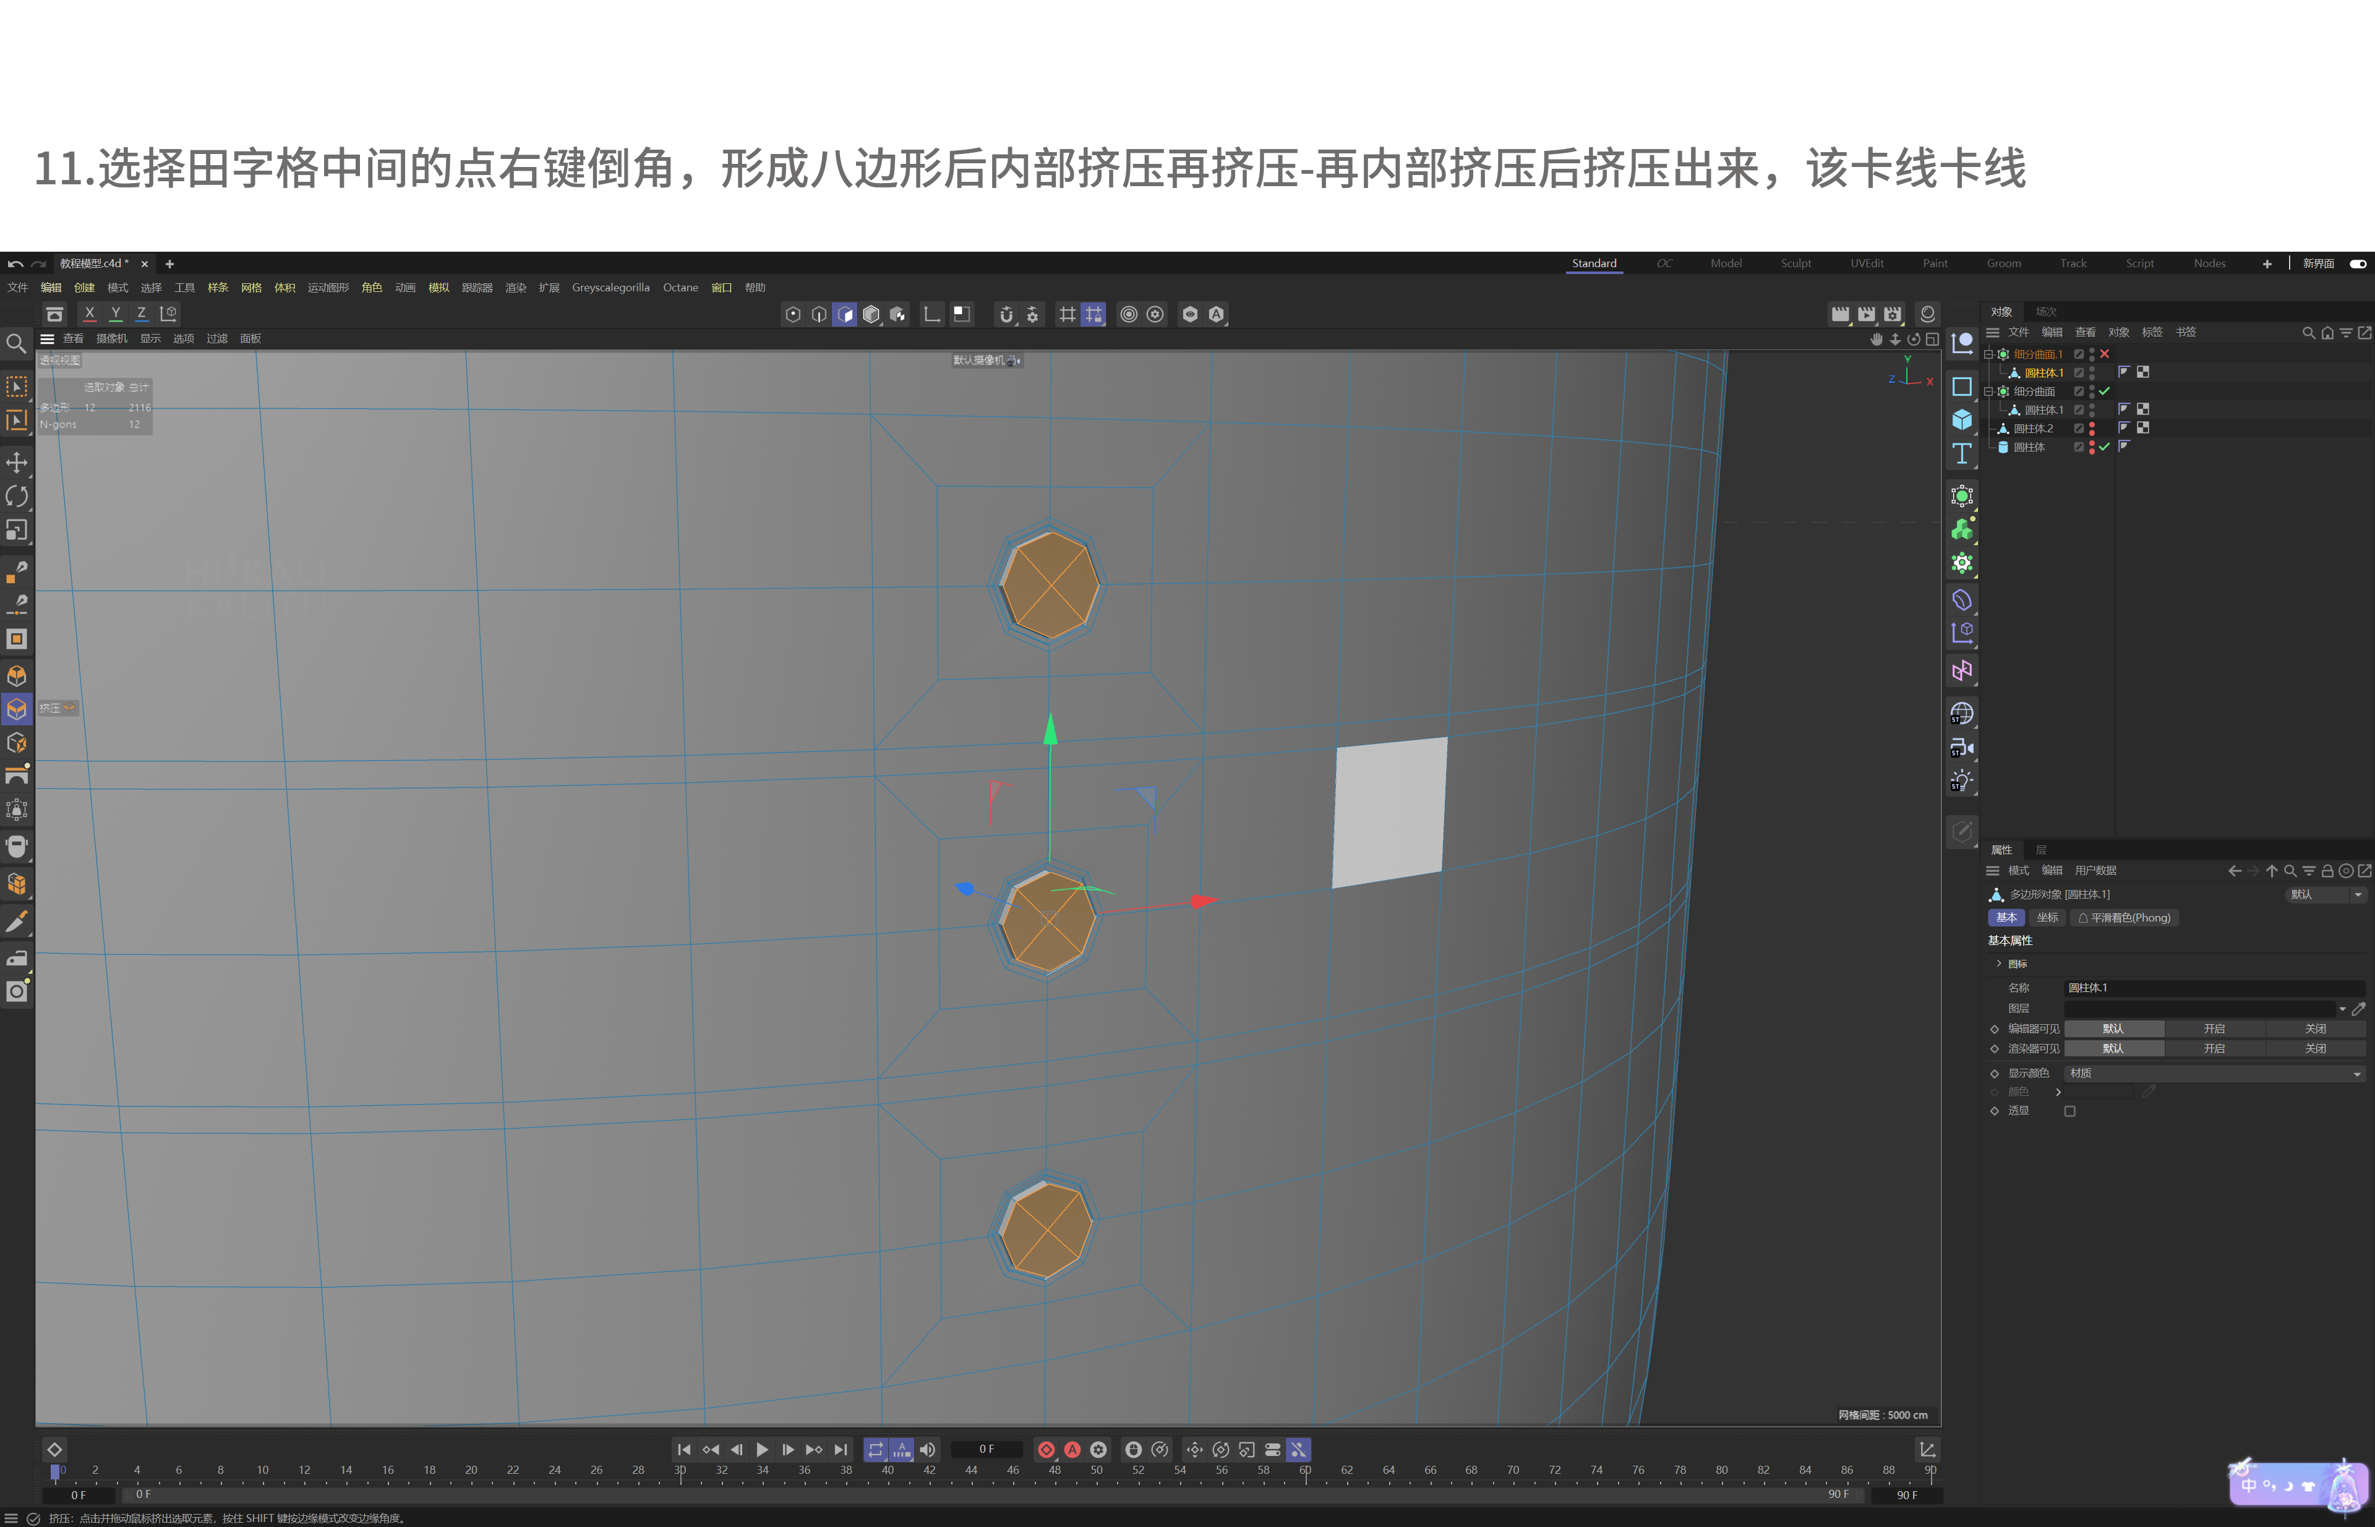Toggle the 新界面 switch

2358,263
